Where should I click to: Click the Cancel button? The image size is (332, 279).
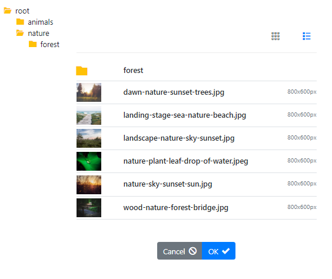pos(180,251)
